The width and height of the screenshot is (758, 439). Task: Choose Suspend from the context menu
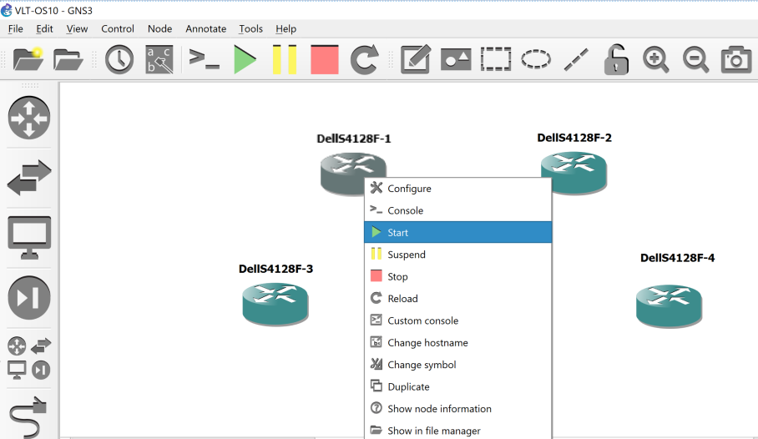coord(457,255)
